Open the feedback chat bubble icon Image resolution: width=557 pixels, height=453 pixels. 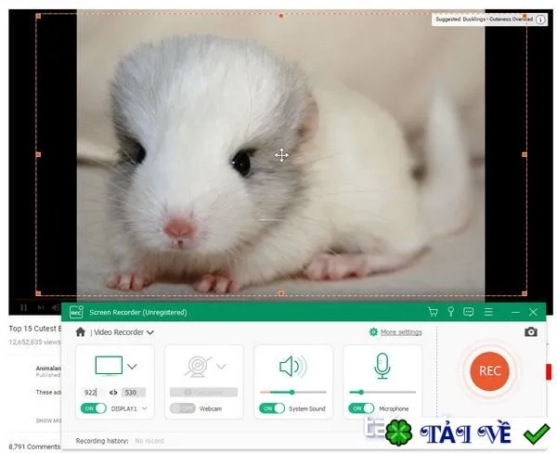(468, 312)
